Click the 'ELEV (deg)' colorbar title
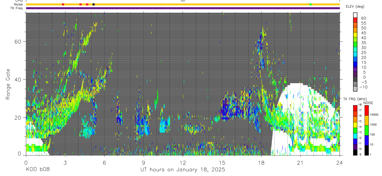 pos(355,6)
